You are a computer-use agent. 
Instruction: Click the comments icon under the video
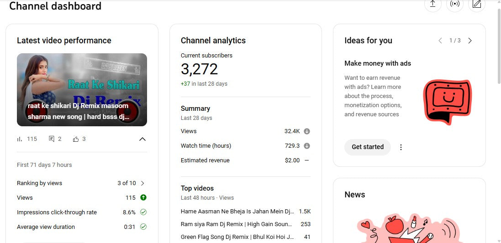point(52,139)
